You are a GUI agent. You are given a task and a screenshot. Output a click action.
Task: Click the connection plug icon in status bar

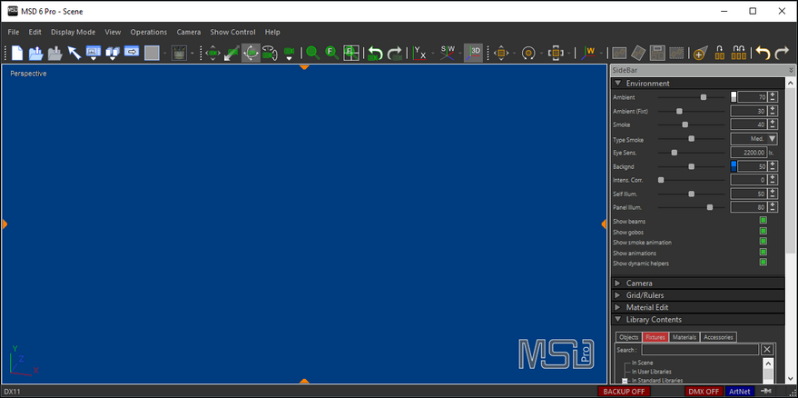point(765,392)
